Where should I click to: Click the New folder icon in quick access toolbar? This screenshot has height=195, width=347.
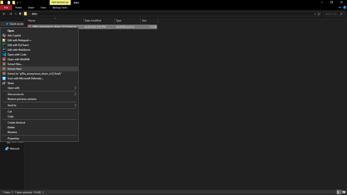[x=14, y=2]
